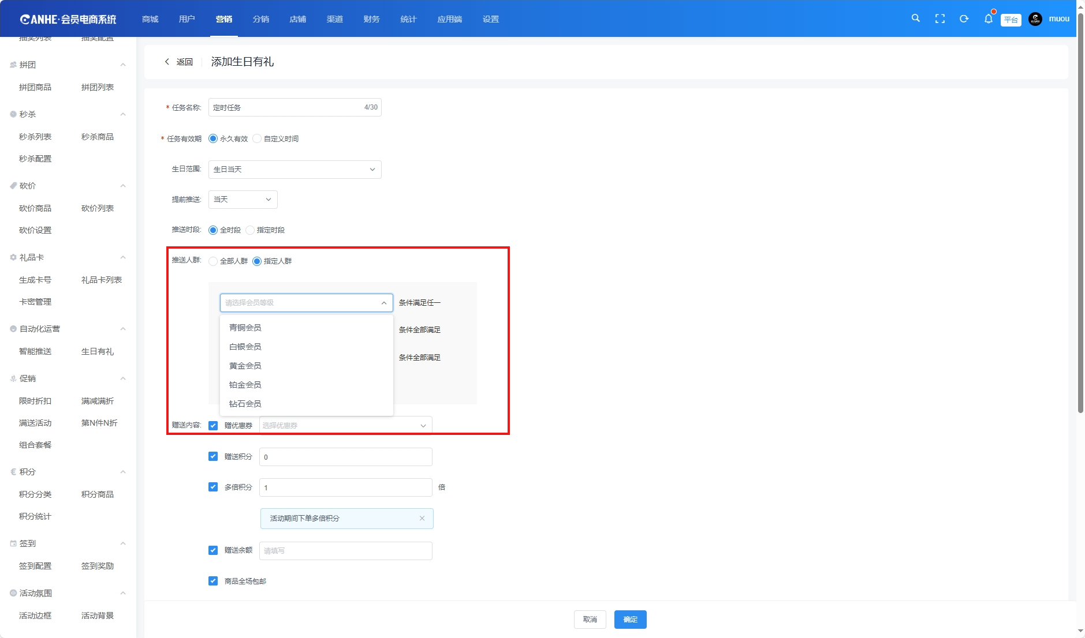This screenshot has width=1085, height=638.
Task: Click the 任务名称 input field
Action: (286, 108)
